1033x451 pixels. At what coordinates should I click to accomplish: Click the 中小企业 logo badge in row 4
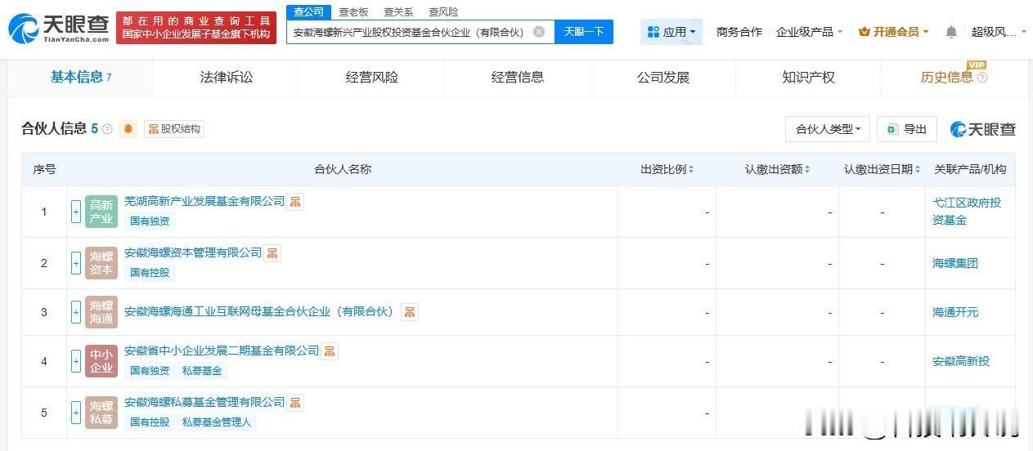tap(101, 361)
